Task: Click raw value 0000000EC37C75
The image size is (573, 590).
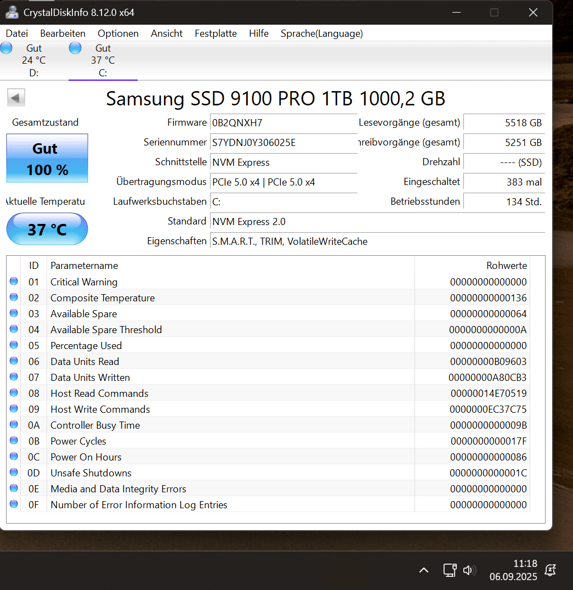Action: coord(488,409)
